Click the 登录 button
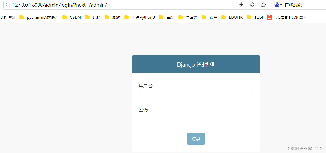The width and height of the screenshot is (326, 153). (x=196, y=138)
